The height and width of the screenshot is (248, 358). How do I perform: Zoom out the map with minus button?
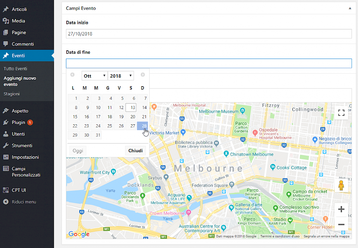[341, 224]
